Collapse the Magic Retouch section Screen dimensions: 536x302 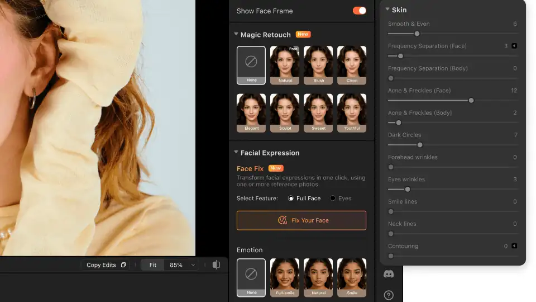(x=236, y=34)
